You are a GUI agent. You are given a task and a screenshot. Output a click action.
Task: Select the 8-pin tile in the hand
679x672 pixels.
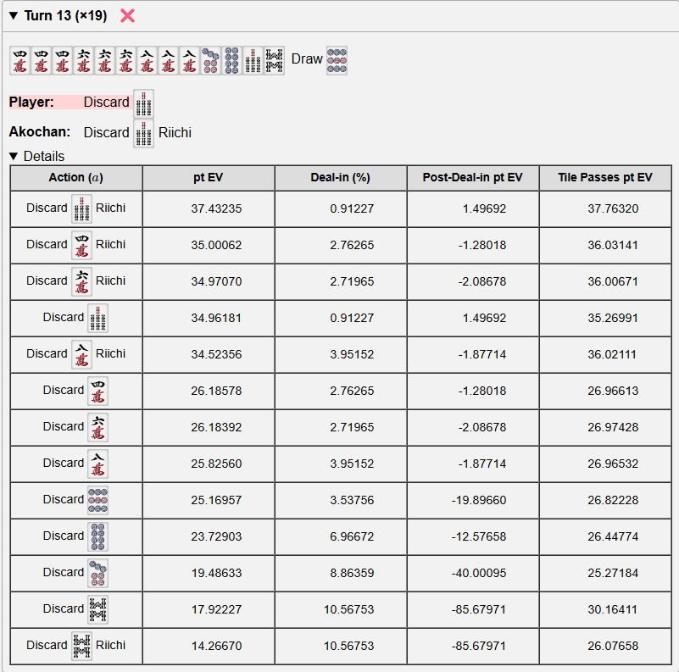[x=231, y=61]
